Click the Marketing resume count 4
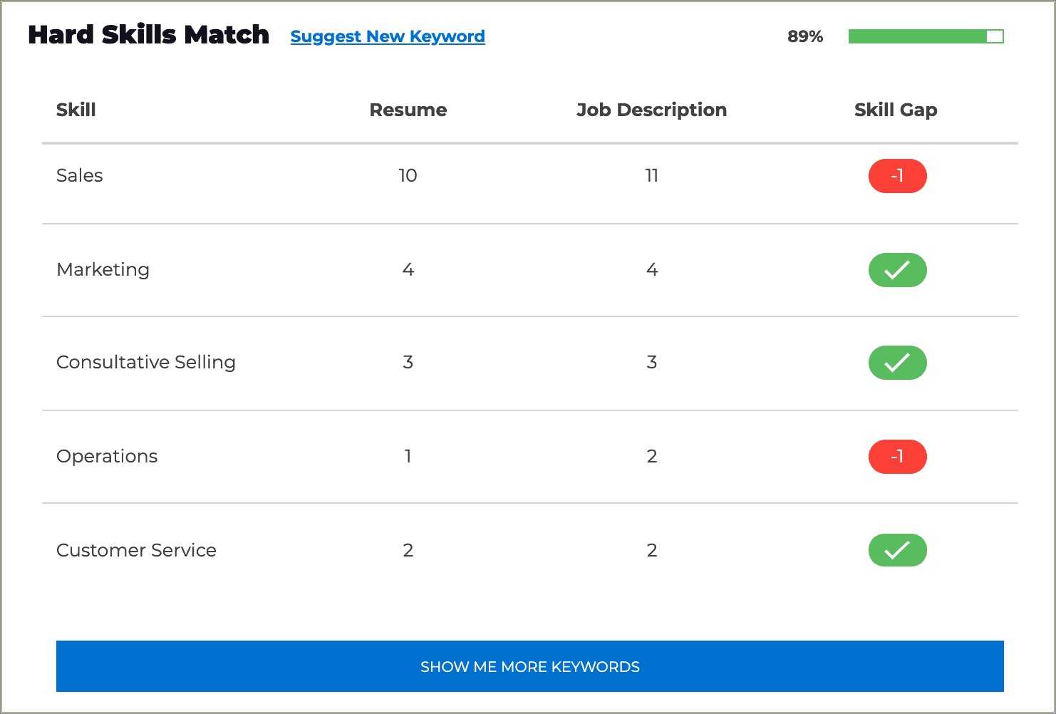The height and width of the screenshot is (714, 1056). tap(408, 269)
